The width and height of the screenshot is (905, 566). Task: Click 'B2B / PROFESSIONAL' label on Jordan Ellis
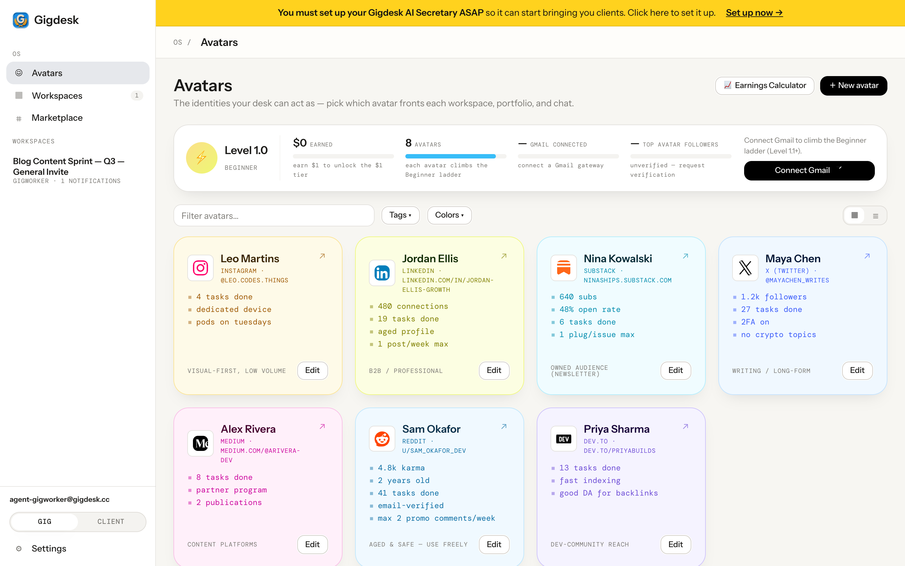pyautogui.click(x=405, y=371)
